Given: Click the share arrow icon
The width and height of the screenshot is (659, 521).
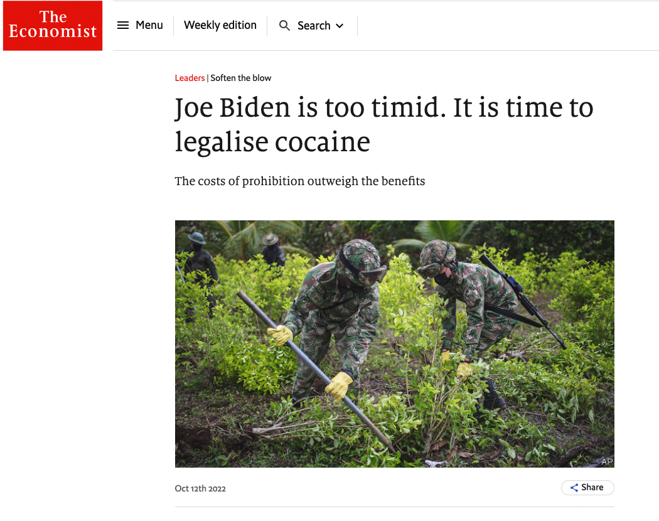Looking at the screenshot, I should (574, 487).
